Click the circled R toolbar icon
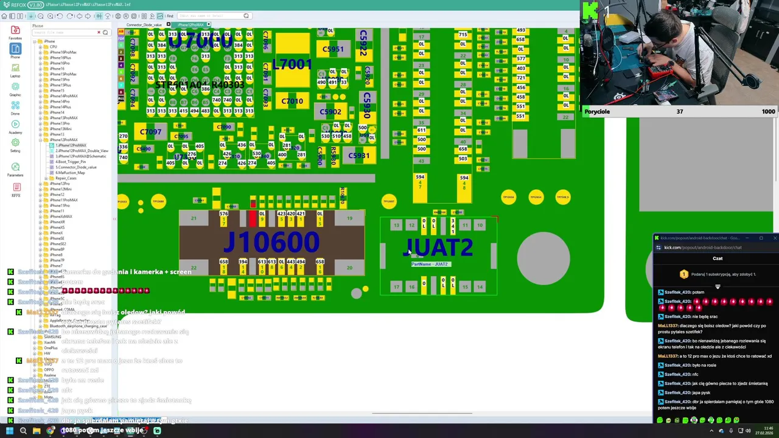 pyautogui.click(x=126, y=16)
